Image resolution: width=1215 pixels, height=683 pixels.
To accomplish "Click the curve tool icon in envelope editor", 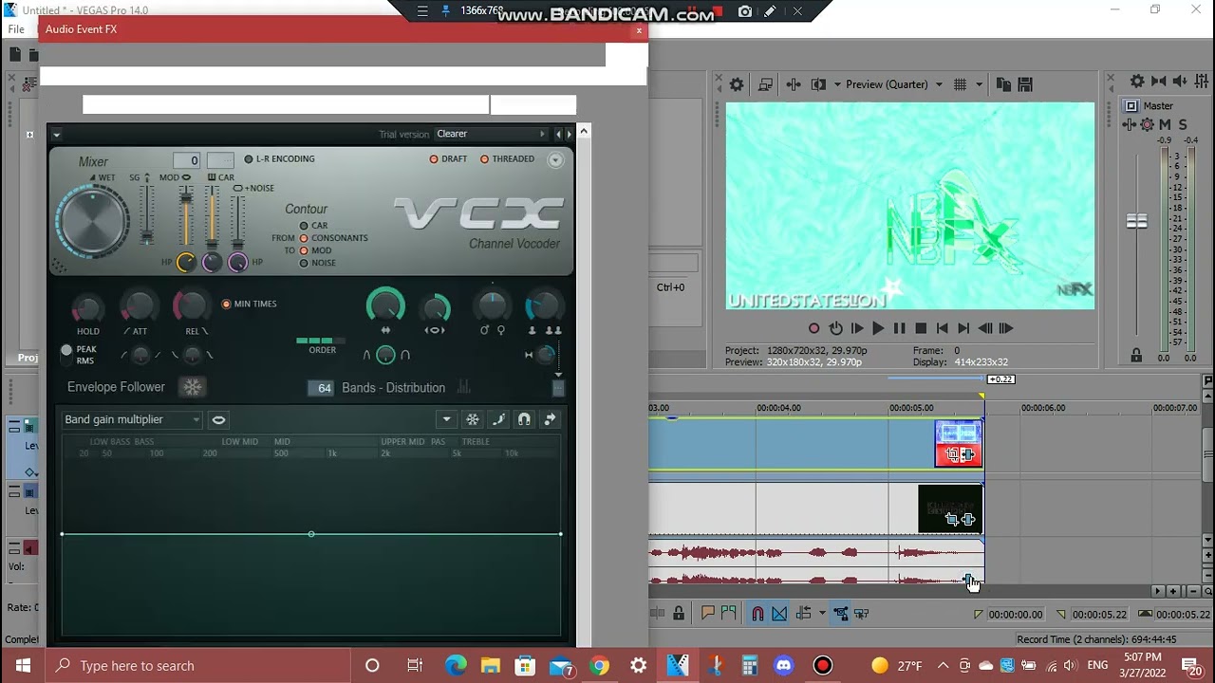I will click(498, 419).
